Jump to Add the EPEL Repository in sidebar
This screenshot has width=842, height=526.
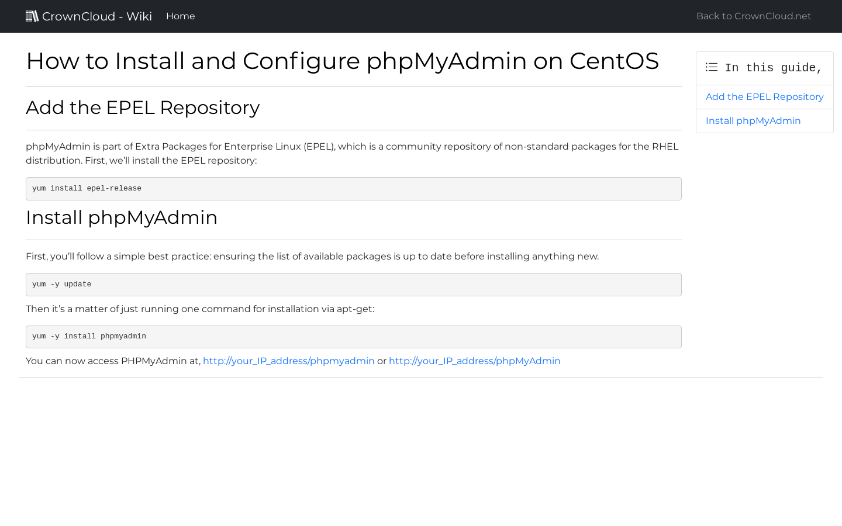pyautogui.click(x=764, y=97)
